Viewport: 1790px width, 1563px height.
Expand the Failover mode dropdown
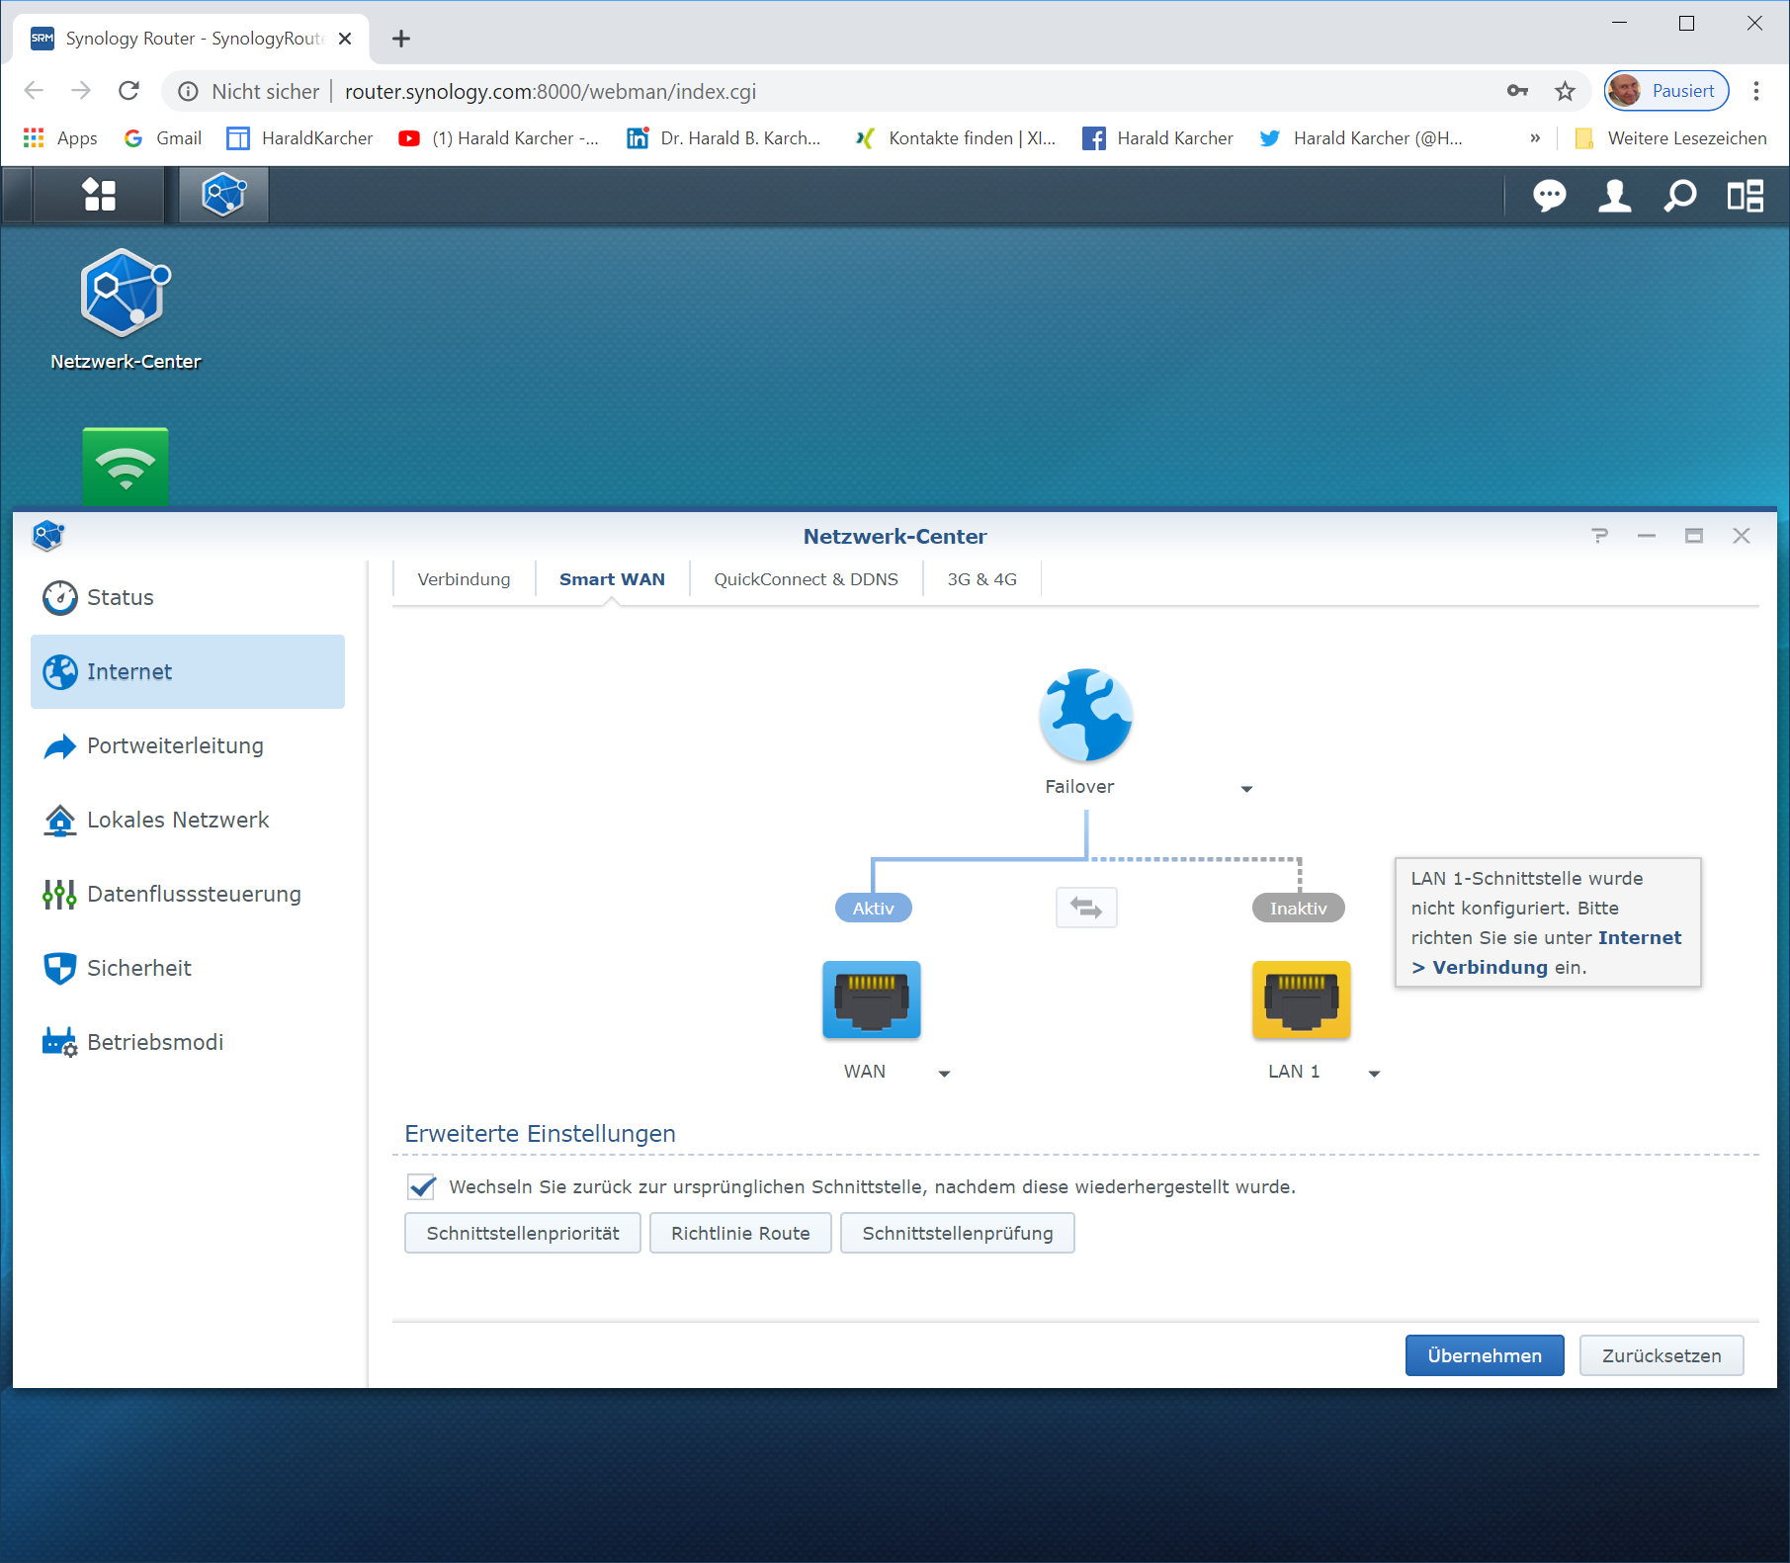pos(1246,789)
